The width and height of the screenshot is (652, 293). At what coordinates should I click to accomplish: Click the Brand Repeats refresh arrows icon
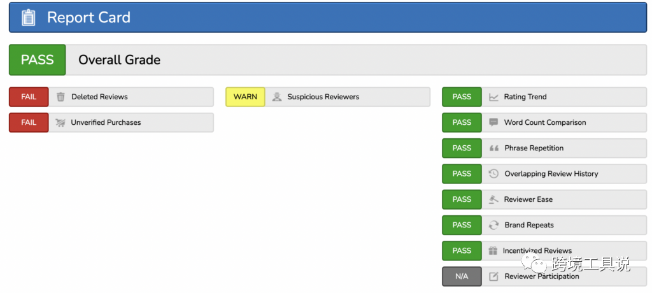[493, 225]
